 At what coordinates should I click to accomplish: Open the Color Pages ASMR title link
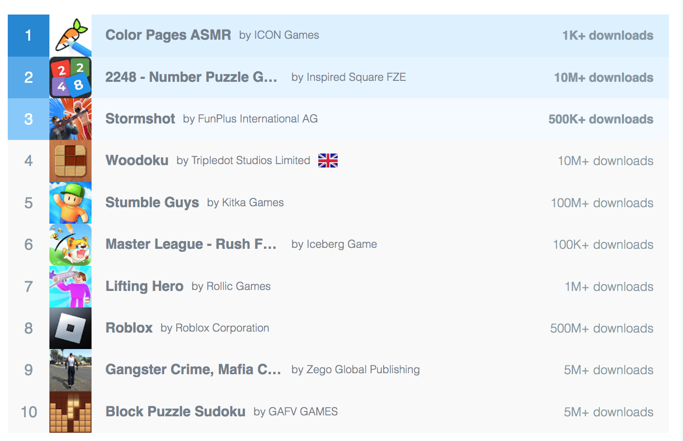coord(168,35)
